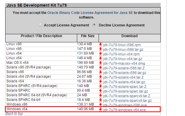Open Oracle Binary Code License Agreement link
The width and height of the screenshot is (185, 116).
click(x=90, y=13)
